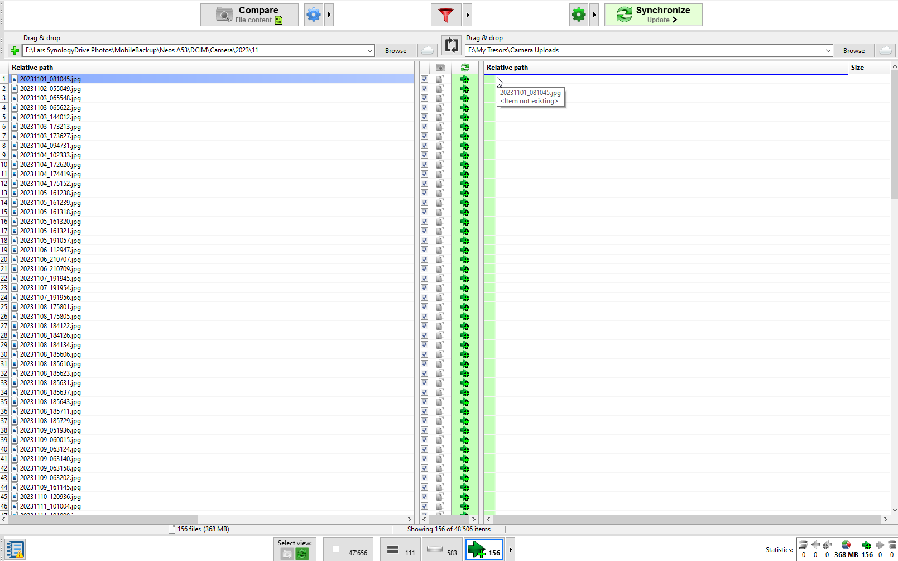Click the right list horizontal scrollbar
The image size is (898, 561).
(686, 519)
